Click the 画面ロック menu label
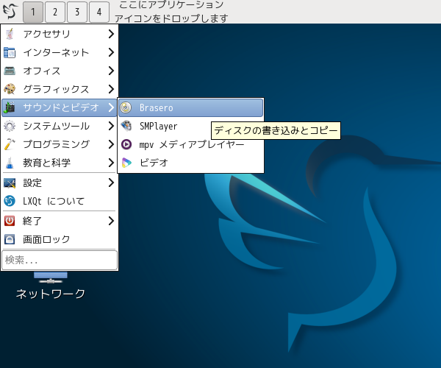 (46, 239)
